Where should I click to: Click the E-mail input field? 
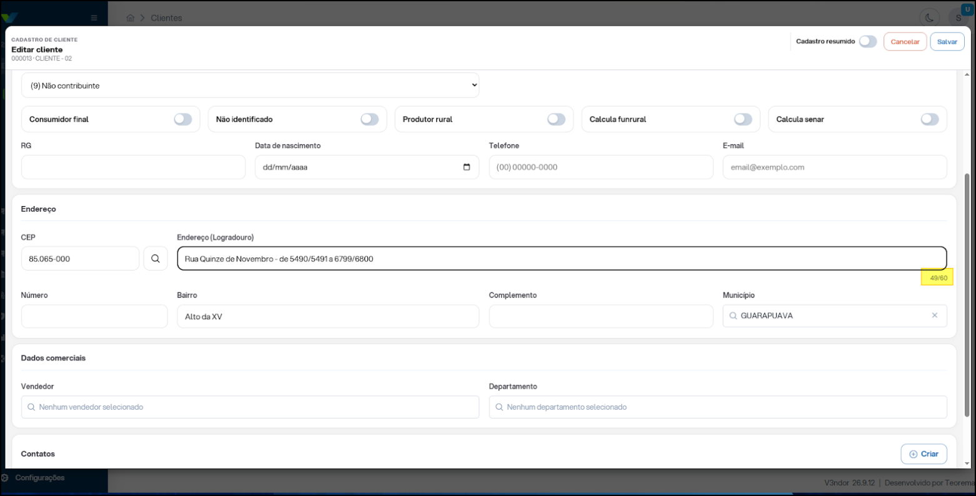tap(835, 167)
